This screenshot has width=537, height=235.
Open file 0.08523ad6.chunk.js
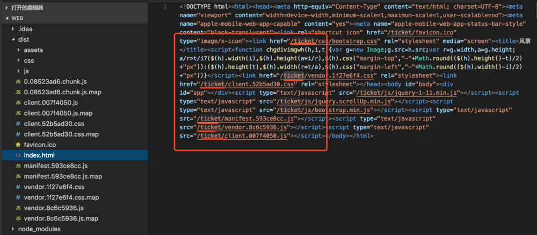coord(55,82)
